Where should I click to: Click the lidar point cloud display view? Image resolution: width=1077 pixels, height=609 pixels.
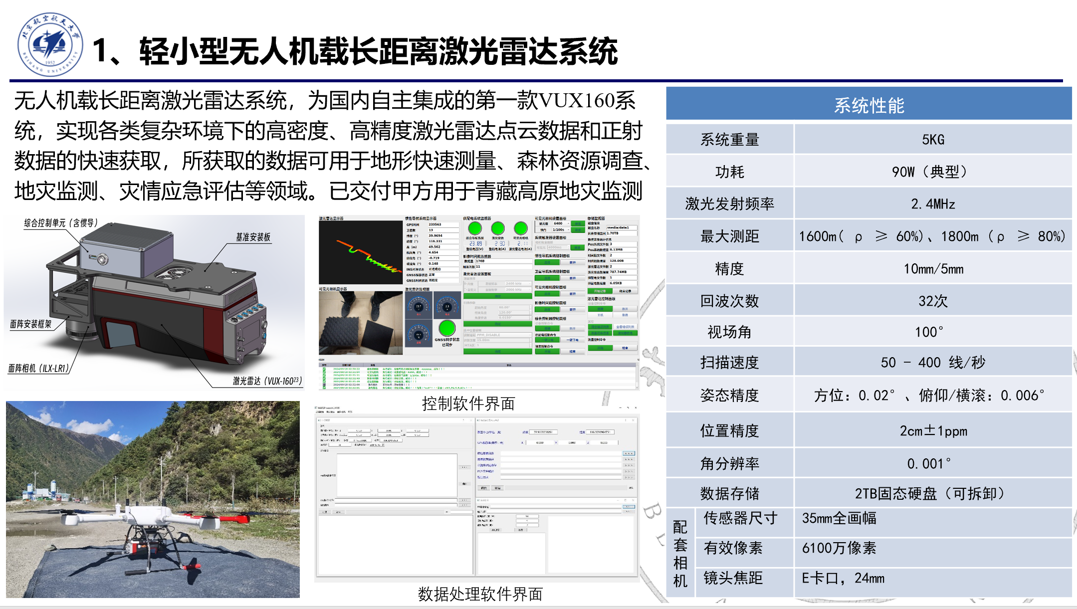tap(360, 253)
